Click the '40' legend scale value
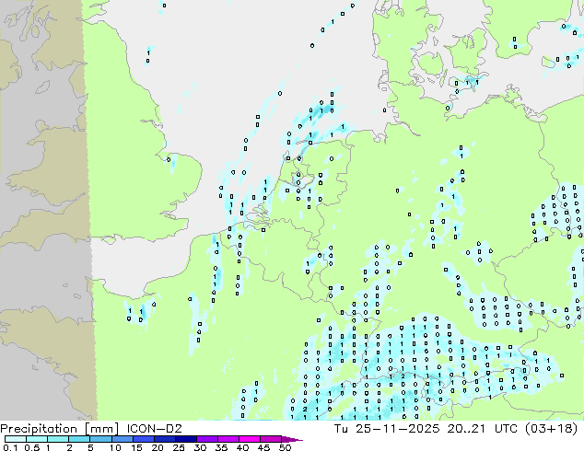The image size is (584, 451). click(242, 447)
